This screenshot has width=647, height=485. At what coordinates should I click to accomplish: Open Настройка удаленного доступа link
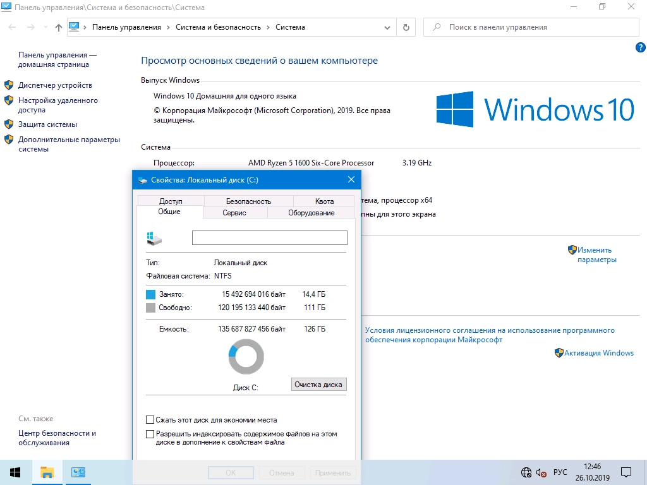pyautogui.click(x=57, y=105)
